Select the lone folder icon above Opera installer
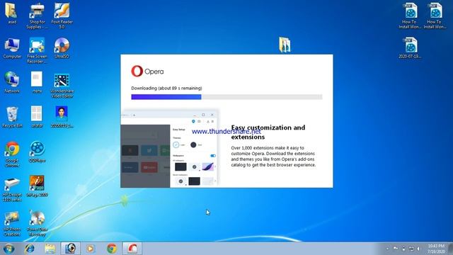Screen dimensions: 453x255 tap(285, 45)
